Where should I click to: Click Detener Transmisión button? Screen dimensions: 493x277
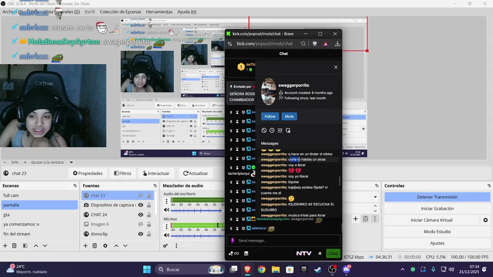(437, 197)
